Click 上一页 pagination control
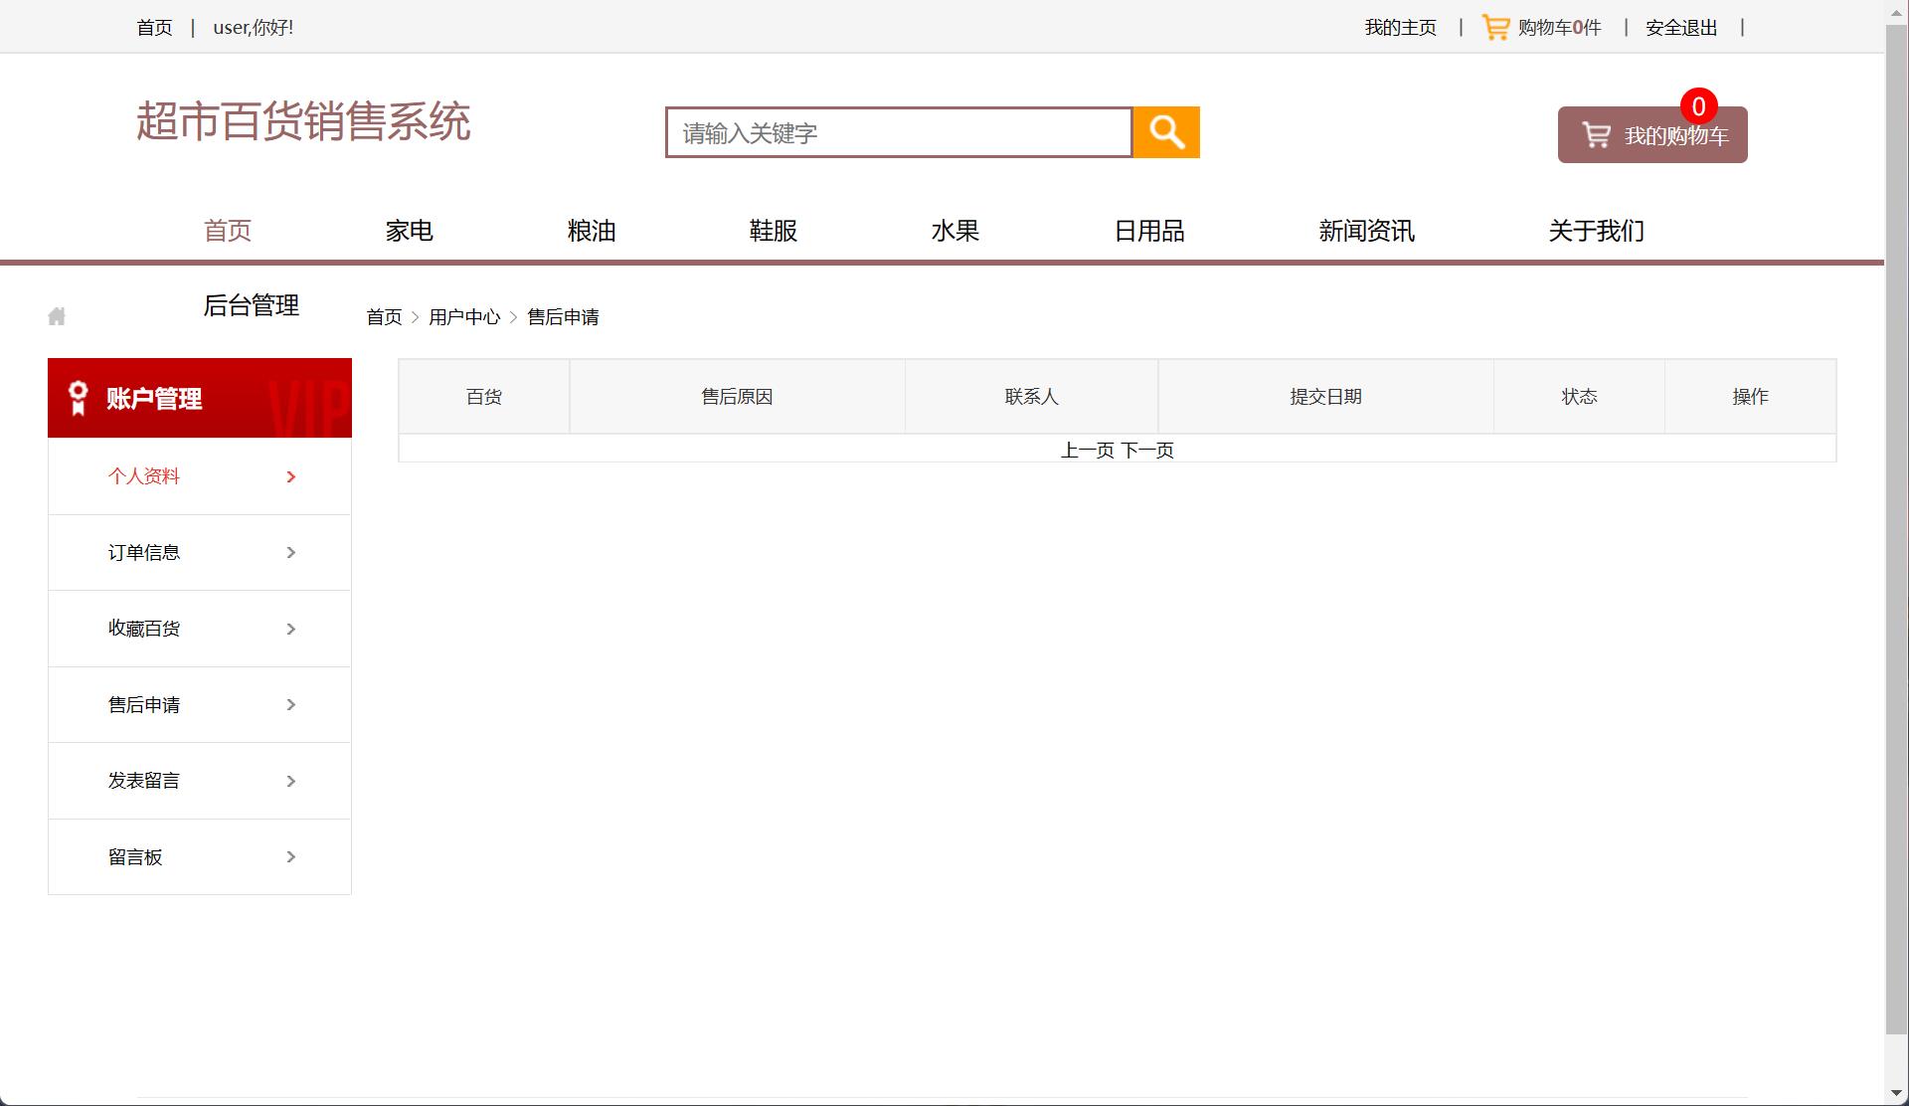The image size is (1909, 1106). [1088, 450]
